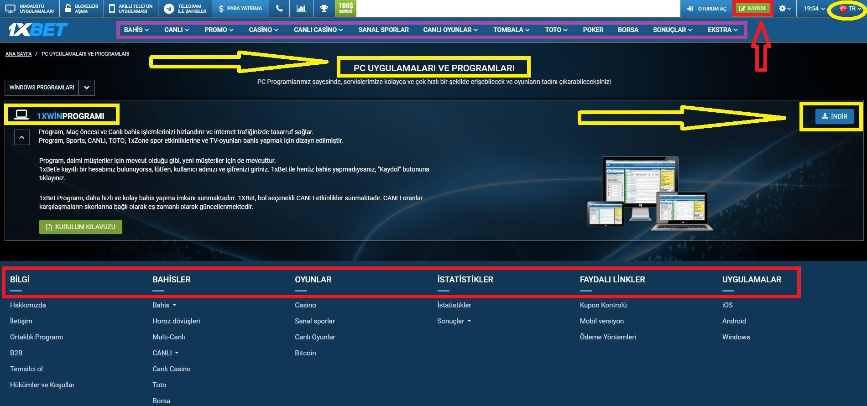867x406 pixels.
Task: Open Mobil versiyon footer link
Action: 601,321
